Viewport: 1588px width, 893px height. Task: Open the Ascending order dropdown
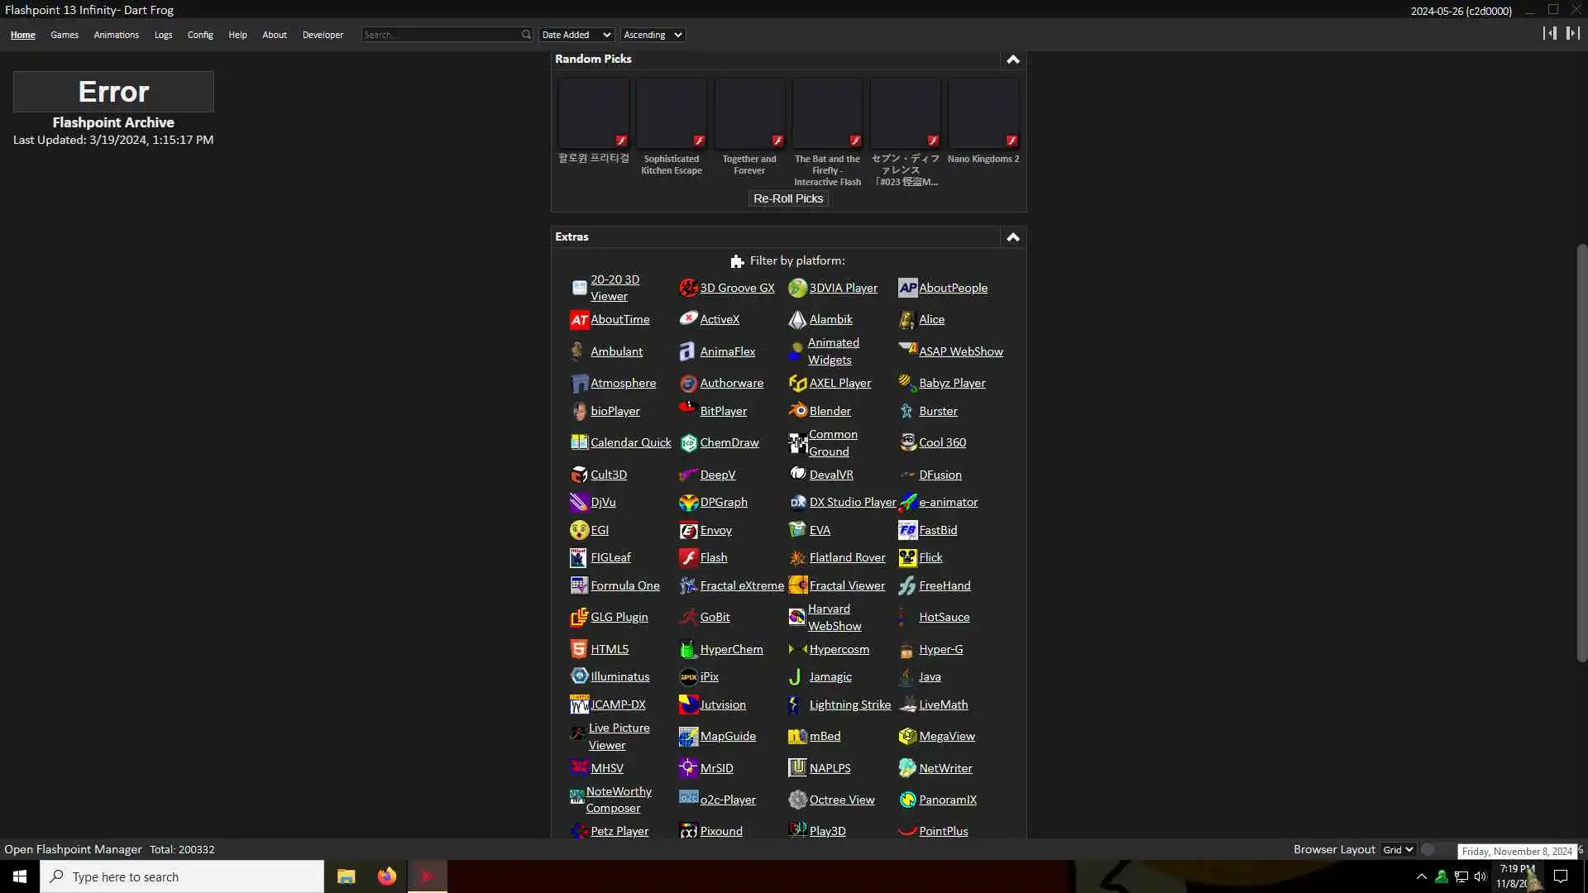coord(653,35)
